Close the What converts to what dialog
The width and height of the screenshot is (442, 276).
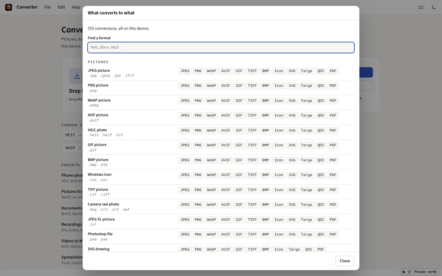click(345, 261)
